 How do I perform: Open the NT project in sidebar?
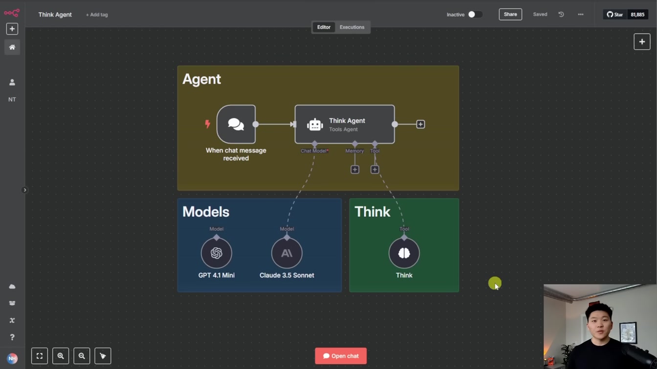click(12, 100)
